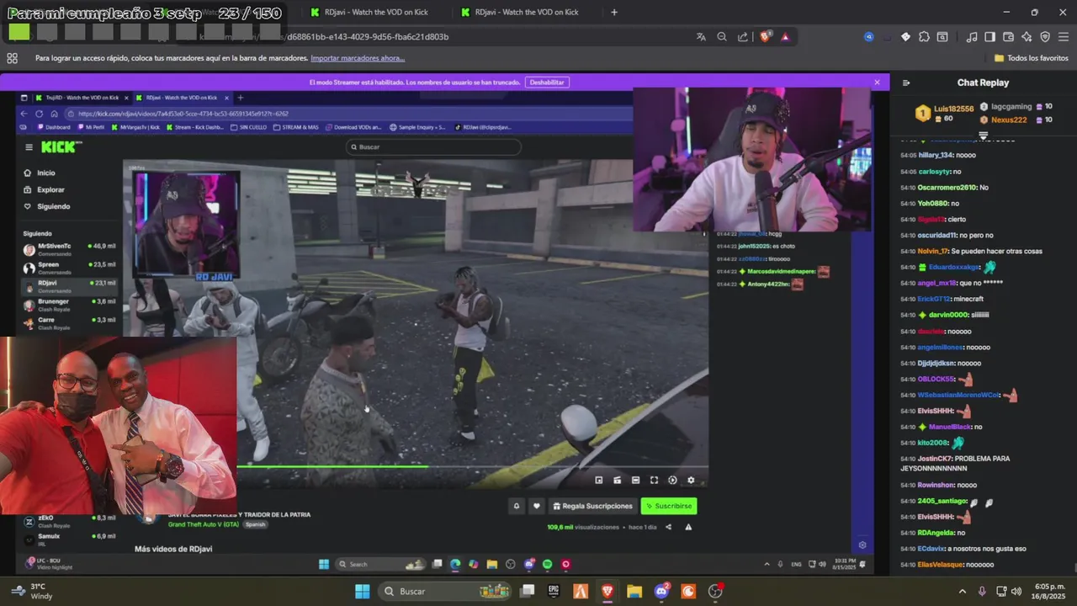Viewport: 1077px width, 606px height.
Task: Toggle theater mode in video player
Action: 635,480
